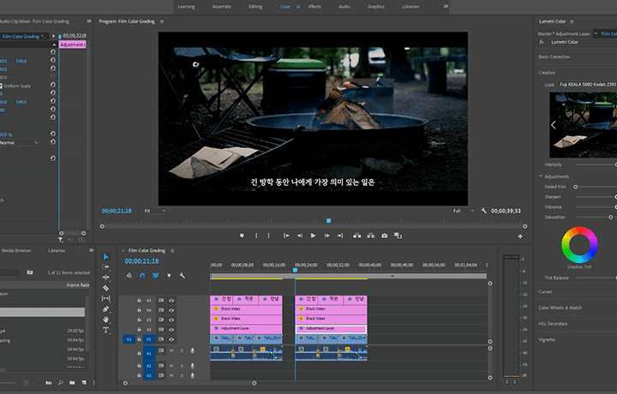This screenshot has height=394, width=617.
Task: Select the Type tool
Action: coord(106,330)
